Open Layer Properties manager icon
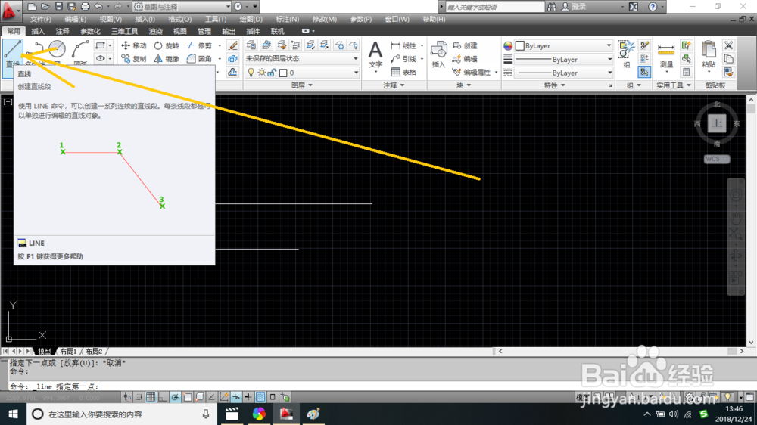The width and height of the screenshot is (757, 425). [x=251, y=45]
